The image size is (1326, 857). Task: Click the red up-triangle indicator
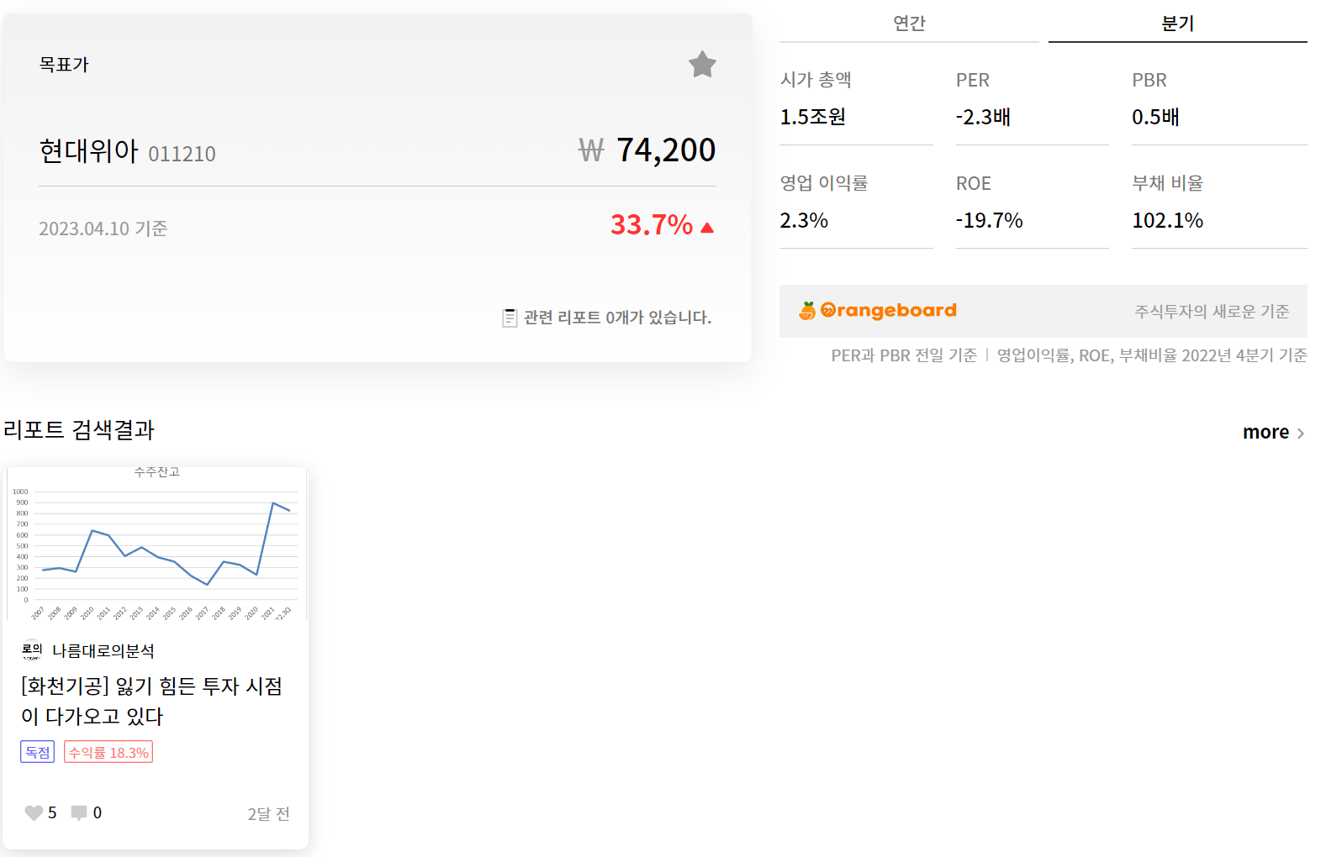click(x=707, y=228)
